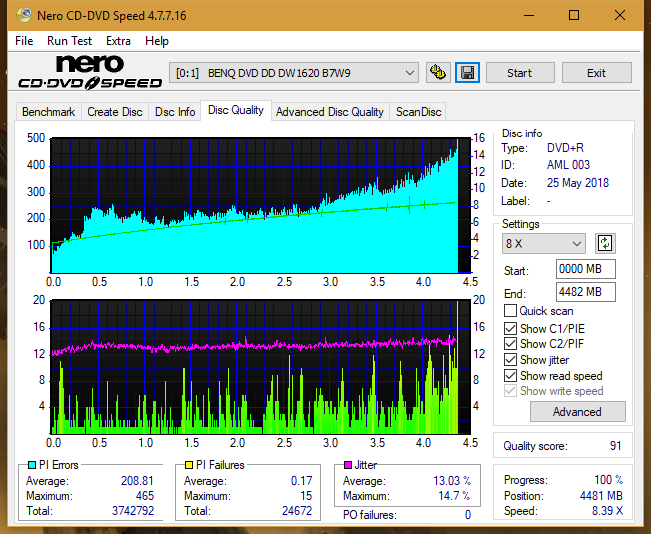
Task: Click PI Failures maximum value 15
Action: tap(306, 496)
